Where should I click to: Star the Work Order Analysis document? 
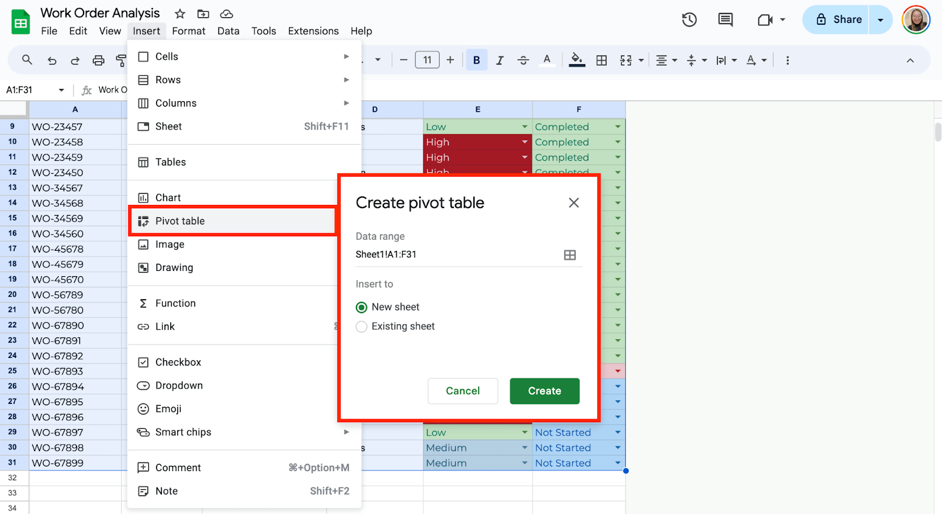click(x=180, y=14)
